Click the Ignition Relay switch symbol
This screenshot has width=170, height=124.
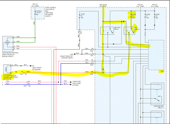pos(111,31)
